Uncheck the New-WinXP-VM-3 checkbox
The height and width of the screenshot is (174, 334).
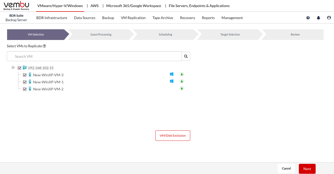pyautogui.click(x=25, y=75)
